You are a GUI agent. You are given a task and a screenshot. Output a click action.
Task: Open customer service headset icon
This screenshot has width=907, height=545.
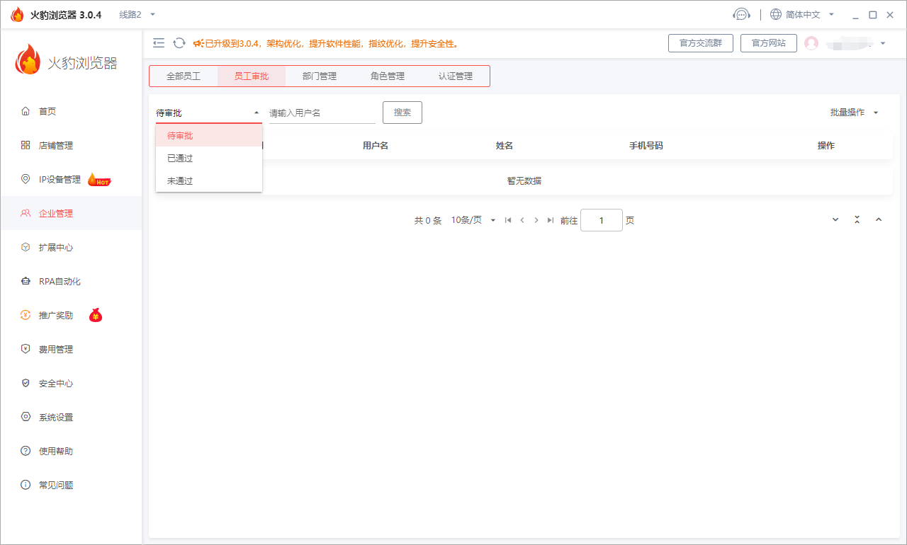[x=741, y=15]
